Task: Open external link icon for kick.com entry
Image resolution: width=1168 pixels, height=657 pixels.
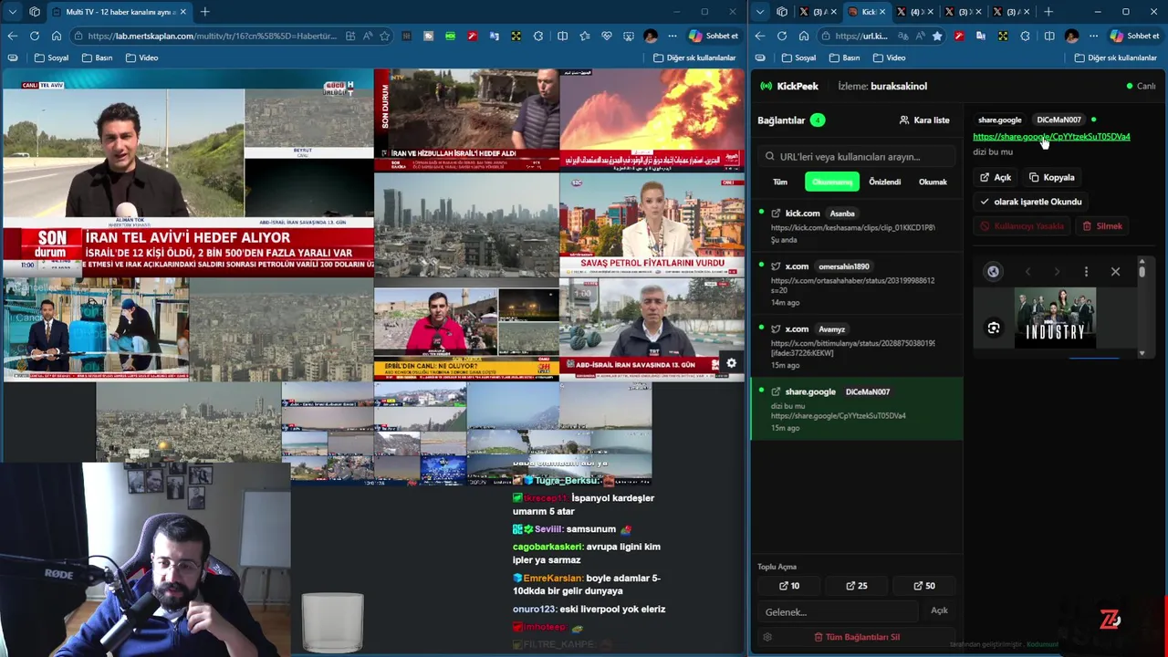Action: 776,214
